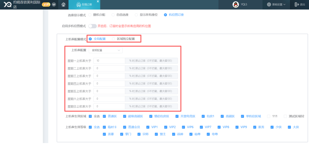Uncheck the VIP6 checkbox
Screen dimensions: 309x144
click(183, 127)
